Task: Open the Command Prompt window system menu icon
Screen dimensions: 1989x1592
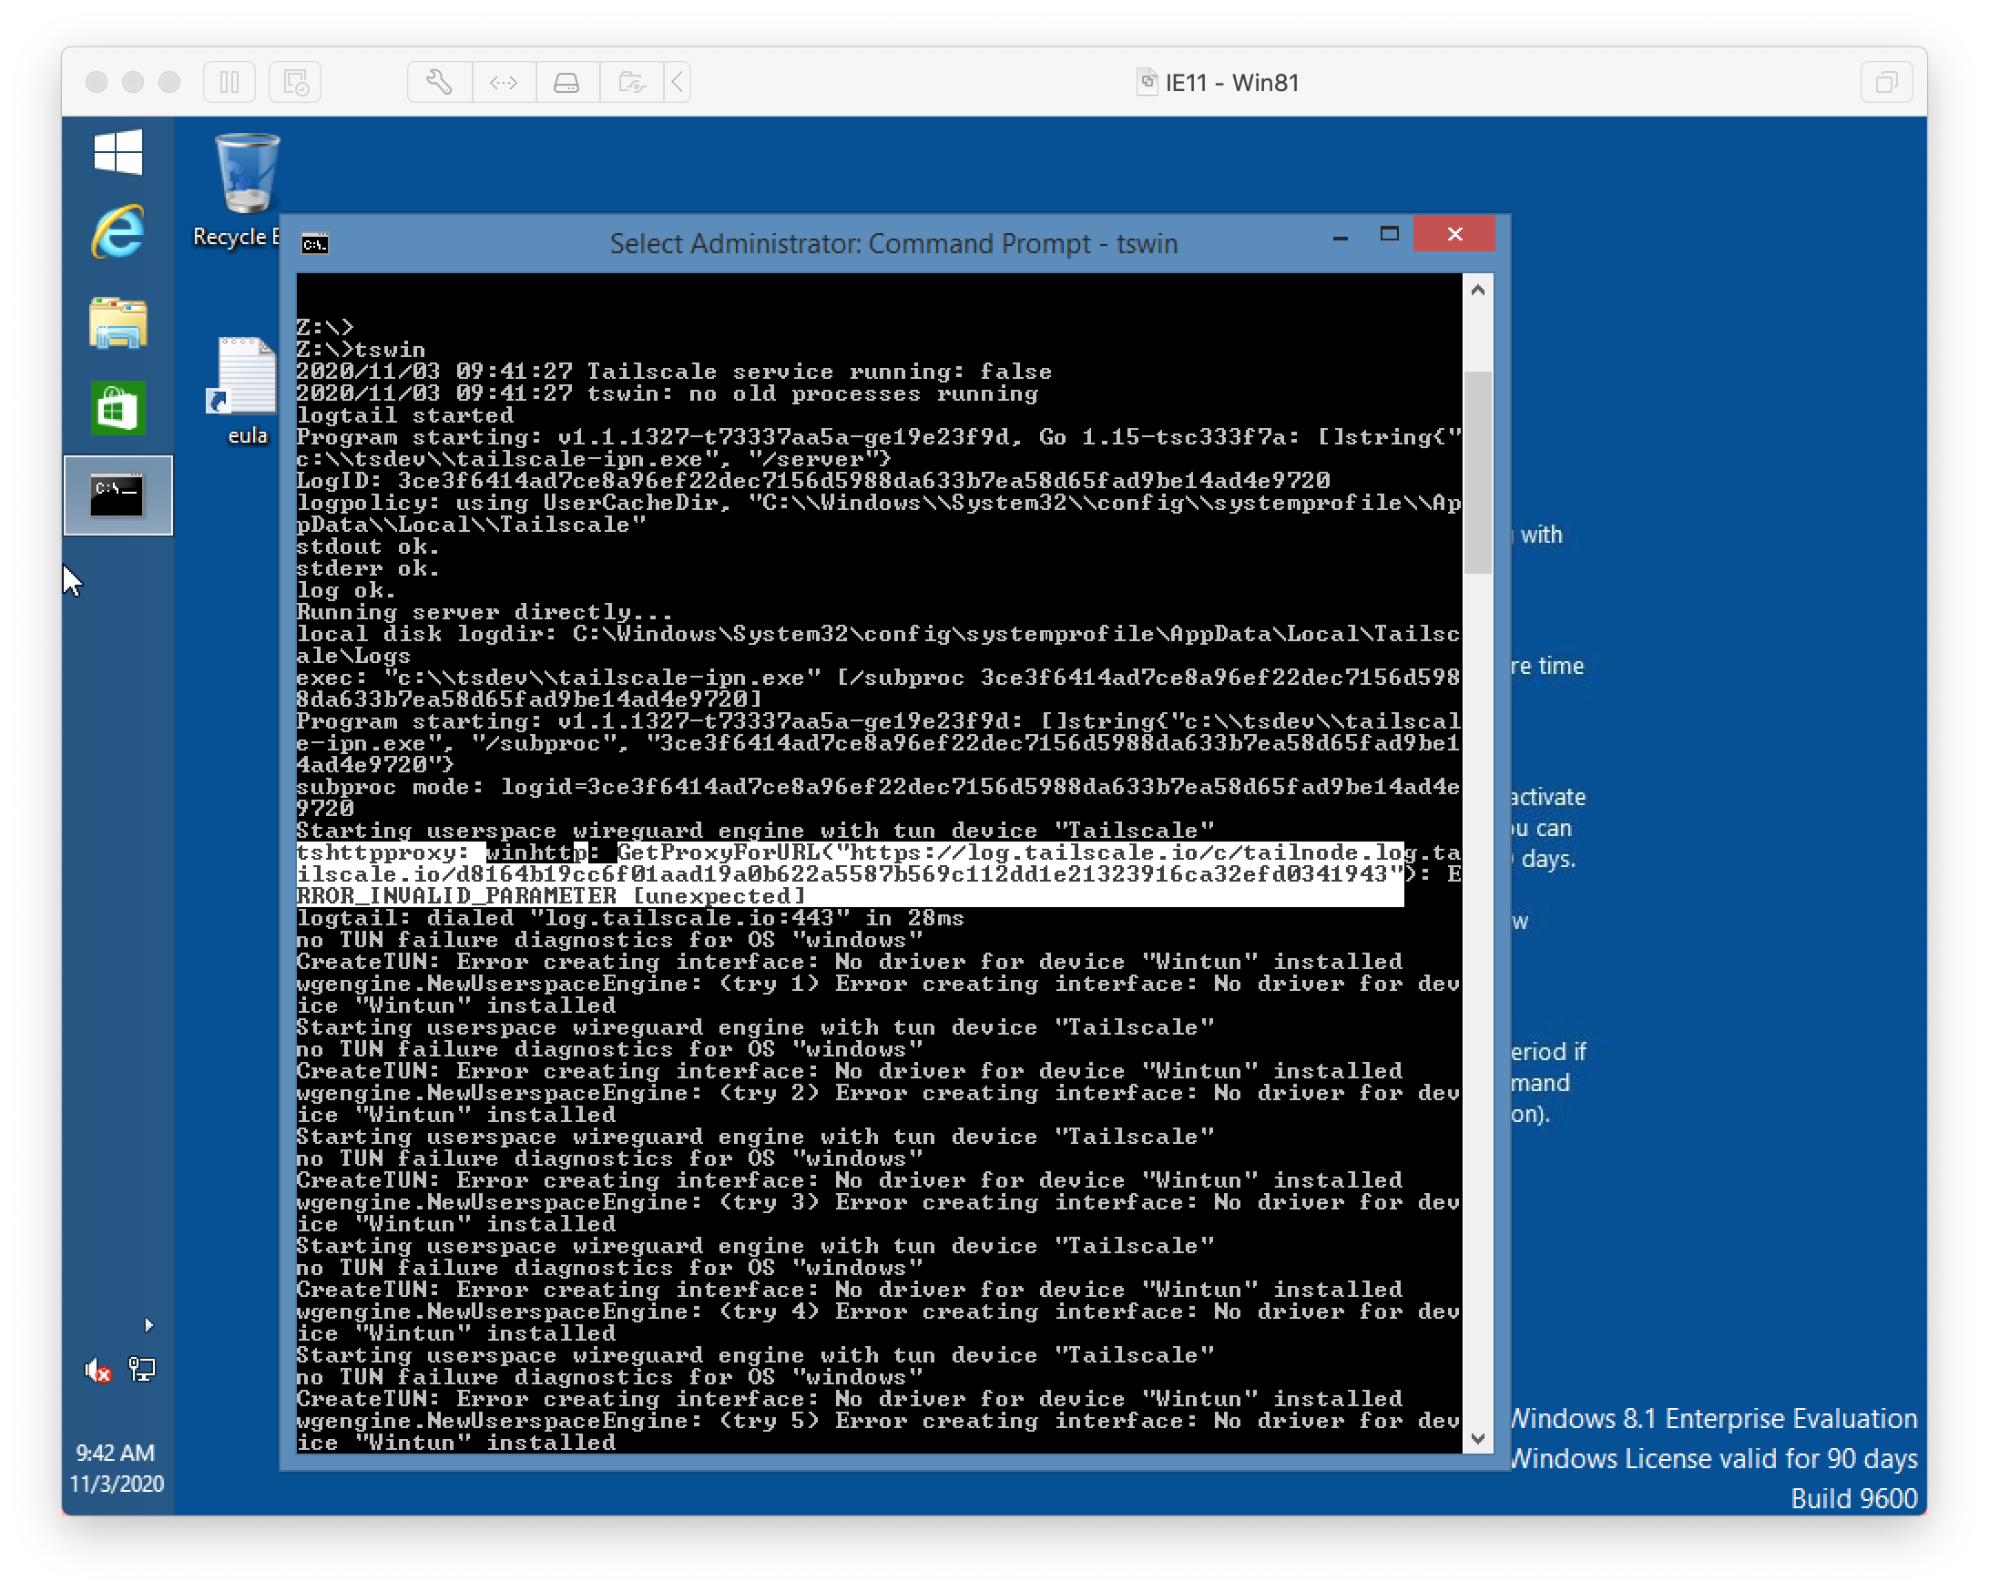Action: tap(315, 243)
